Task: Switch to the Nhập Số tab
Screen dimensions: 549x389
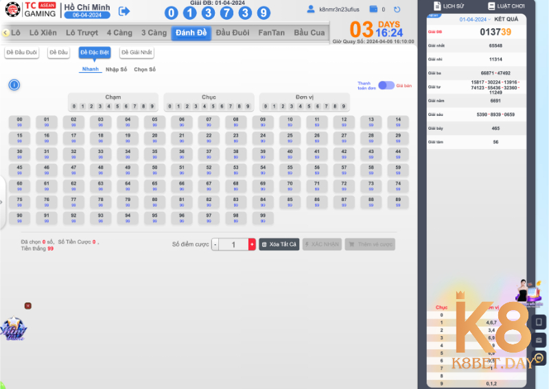Action: 116,69
